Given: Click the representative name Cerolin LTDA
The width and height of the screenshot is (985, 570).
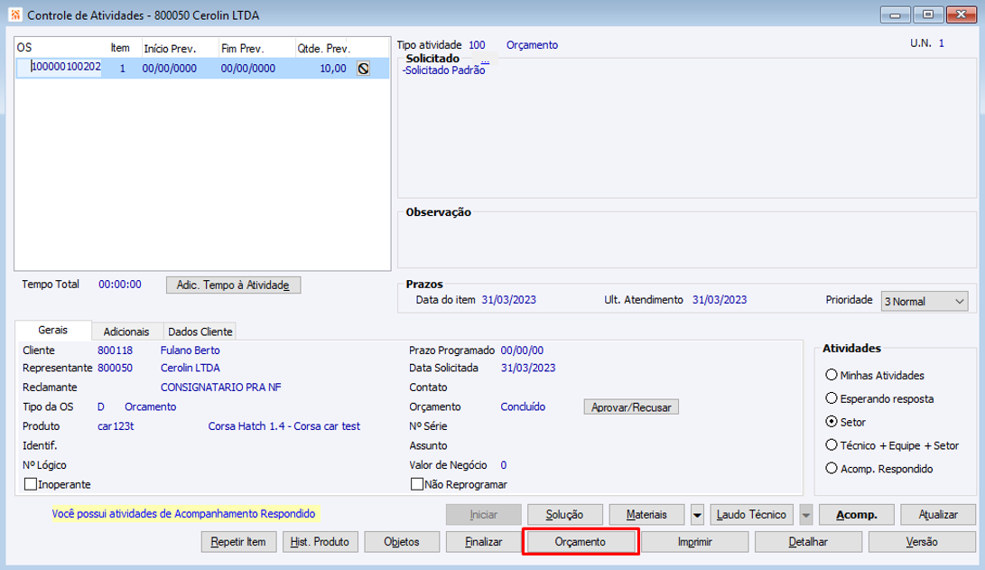Looking at the screenshot, I should point(190,368).
